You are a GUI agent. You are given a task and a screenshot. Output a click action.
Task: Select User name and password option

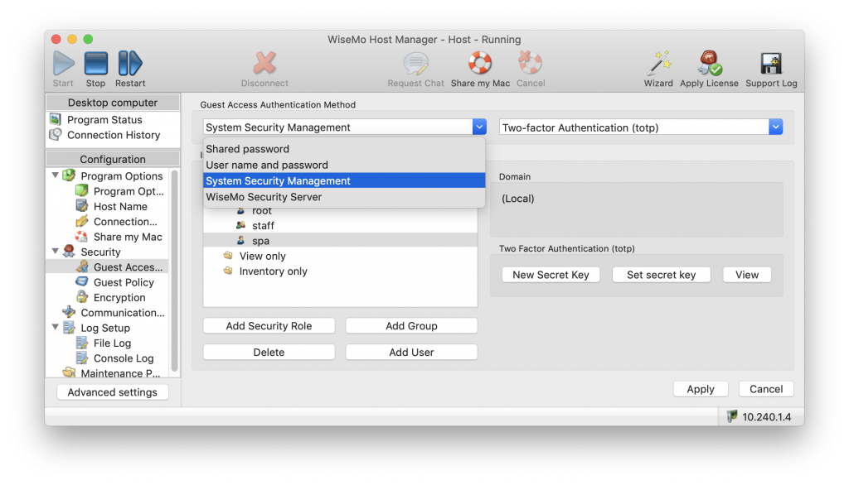point(267,165)
